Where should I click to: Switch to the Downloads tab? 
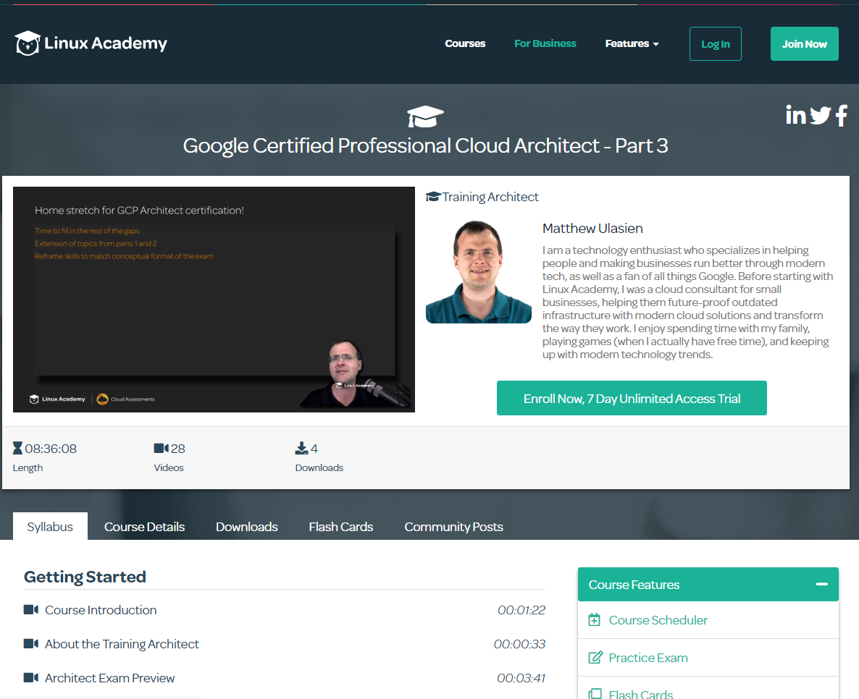click(246, 527)
